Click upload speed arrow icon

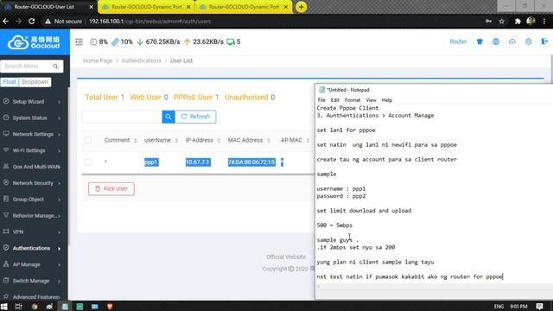(188, 42)
